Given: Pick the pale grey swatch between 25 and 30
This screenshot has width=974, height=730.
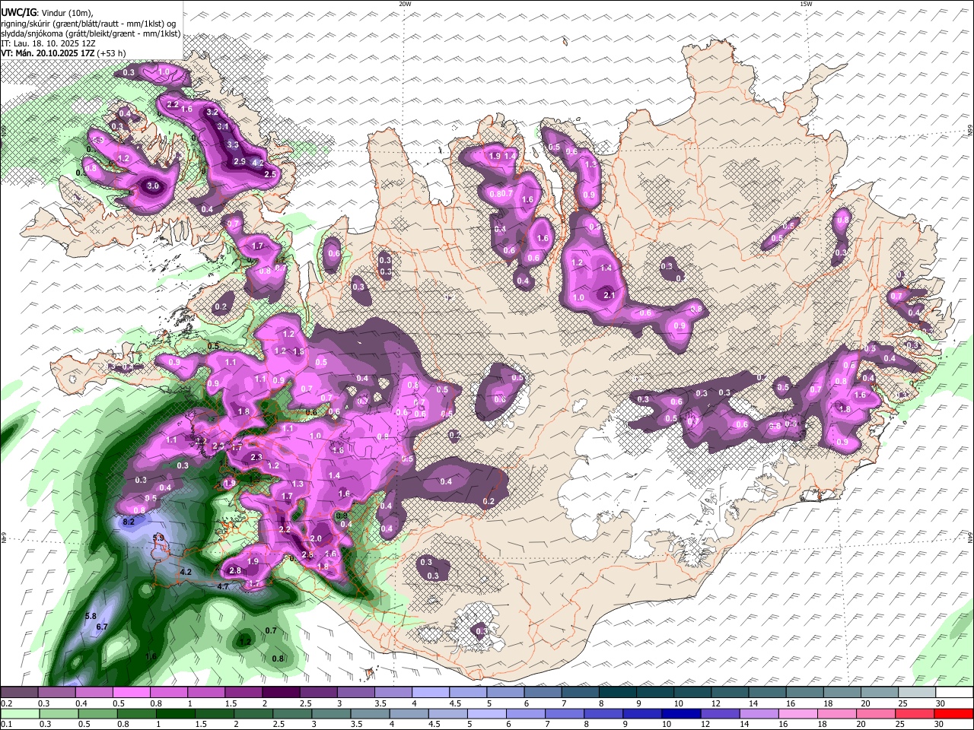Looking at the screenshot, I should (x=918, y=693).
